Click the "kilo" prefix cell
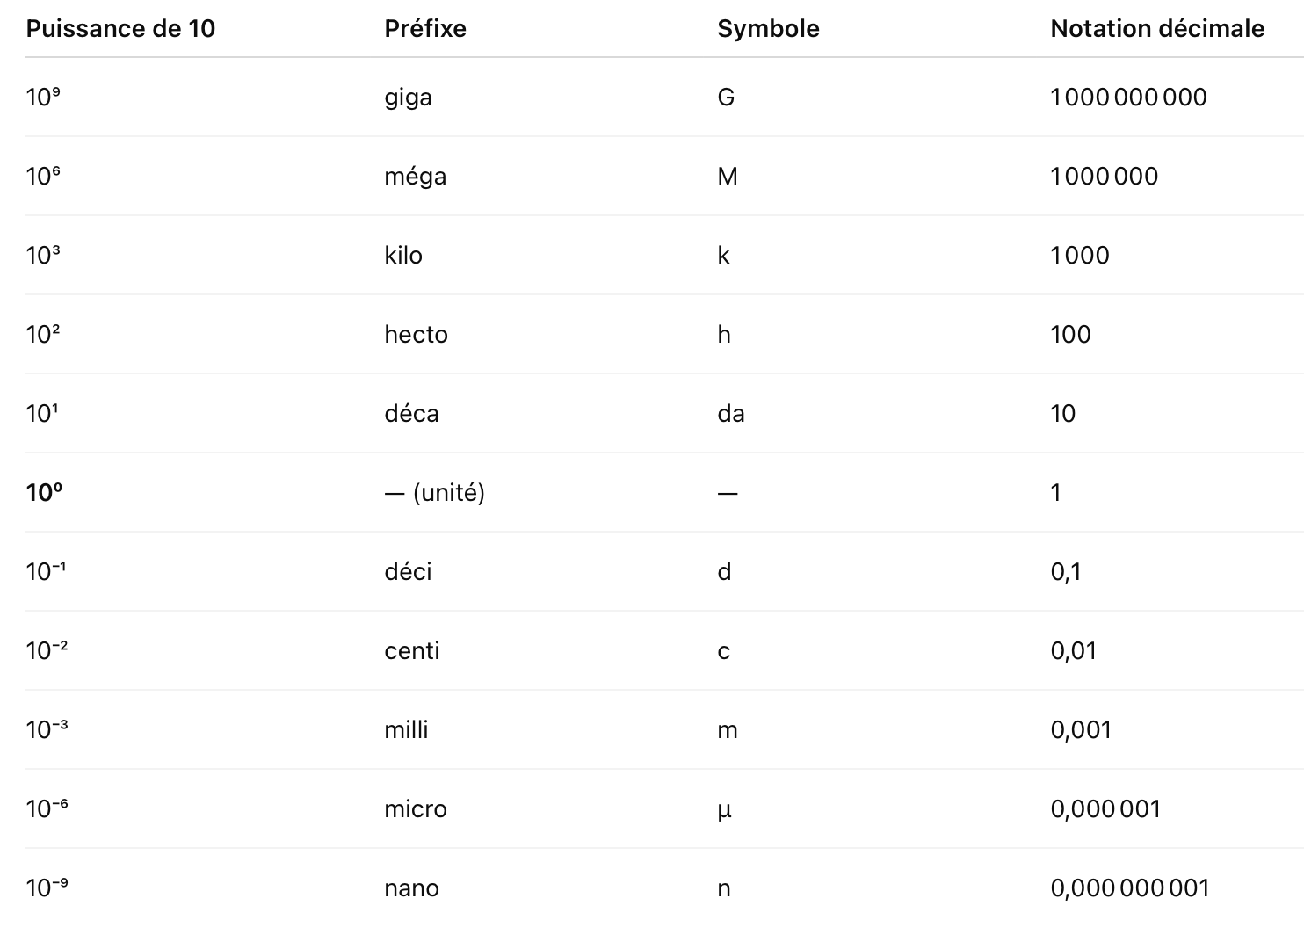Screen dimensions: 1304x942 click(x=403, y=255)
